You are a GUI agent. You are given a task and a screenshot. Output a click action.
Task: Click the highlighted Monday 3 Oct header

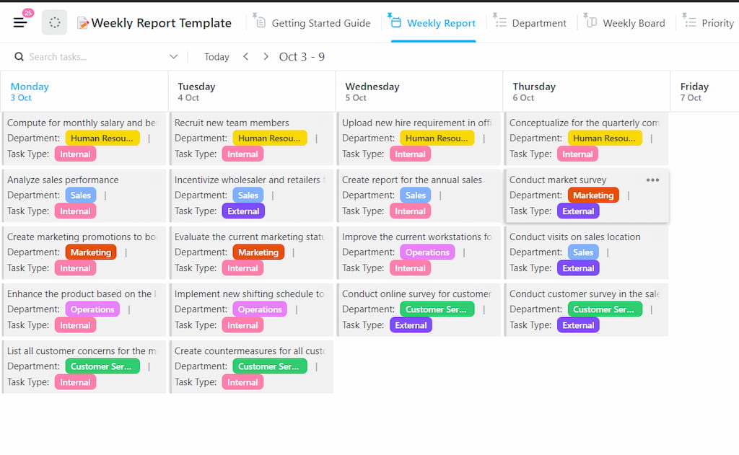point(29,91)
